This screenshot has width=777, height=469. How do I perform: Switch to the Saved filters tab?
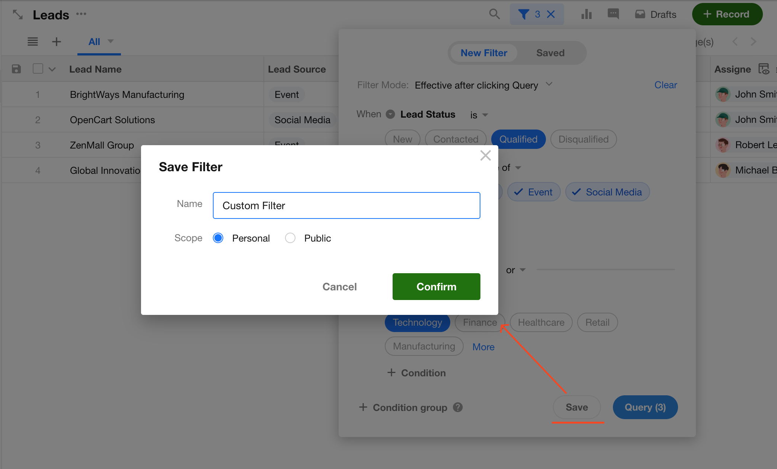click(x=550, y=53)
